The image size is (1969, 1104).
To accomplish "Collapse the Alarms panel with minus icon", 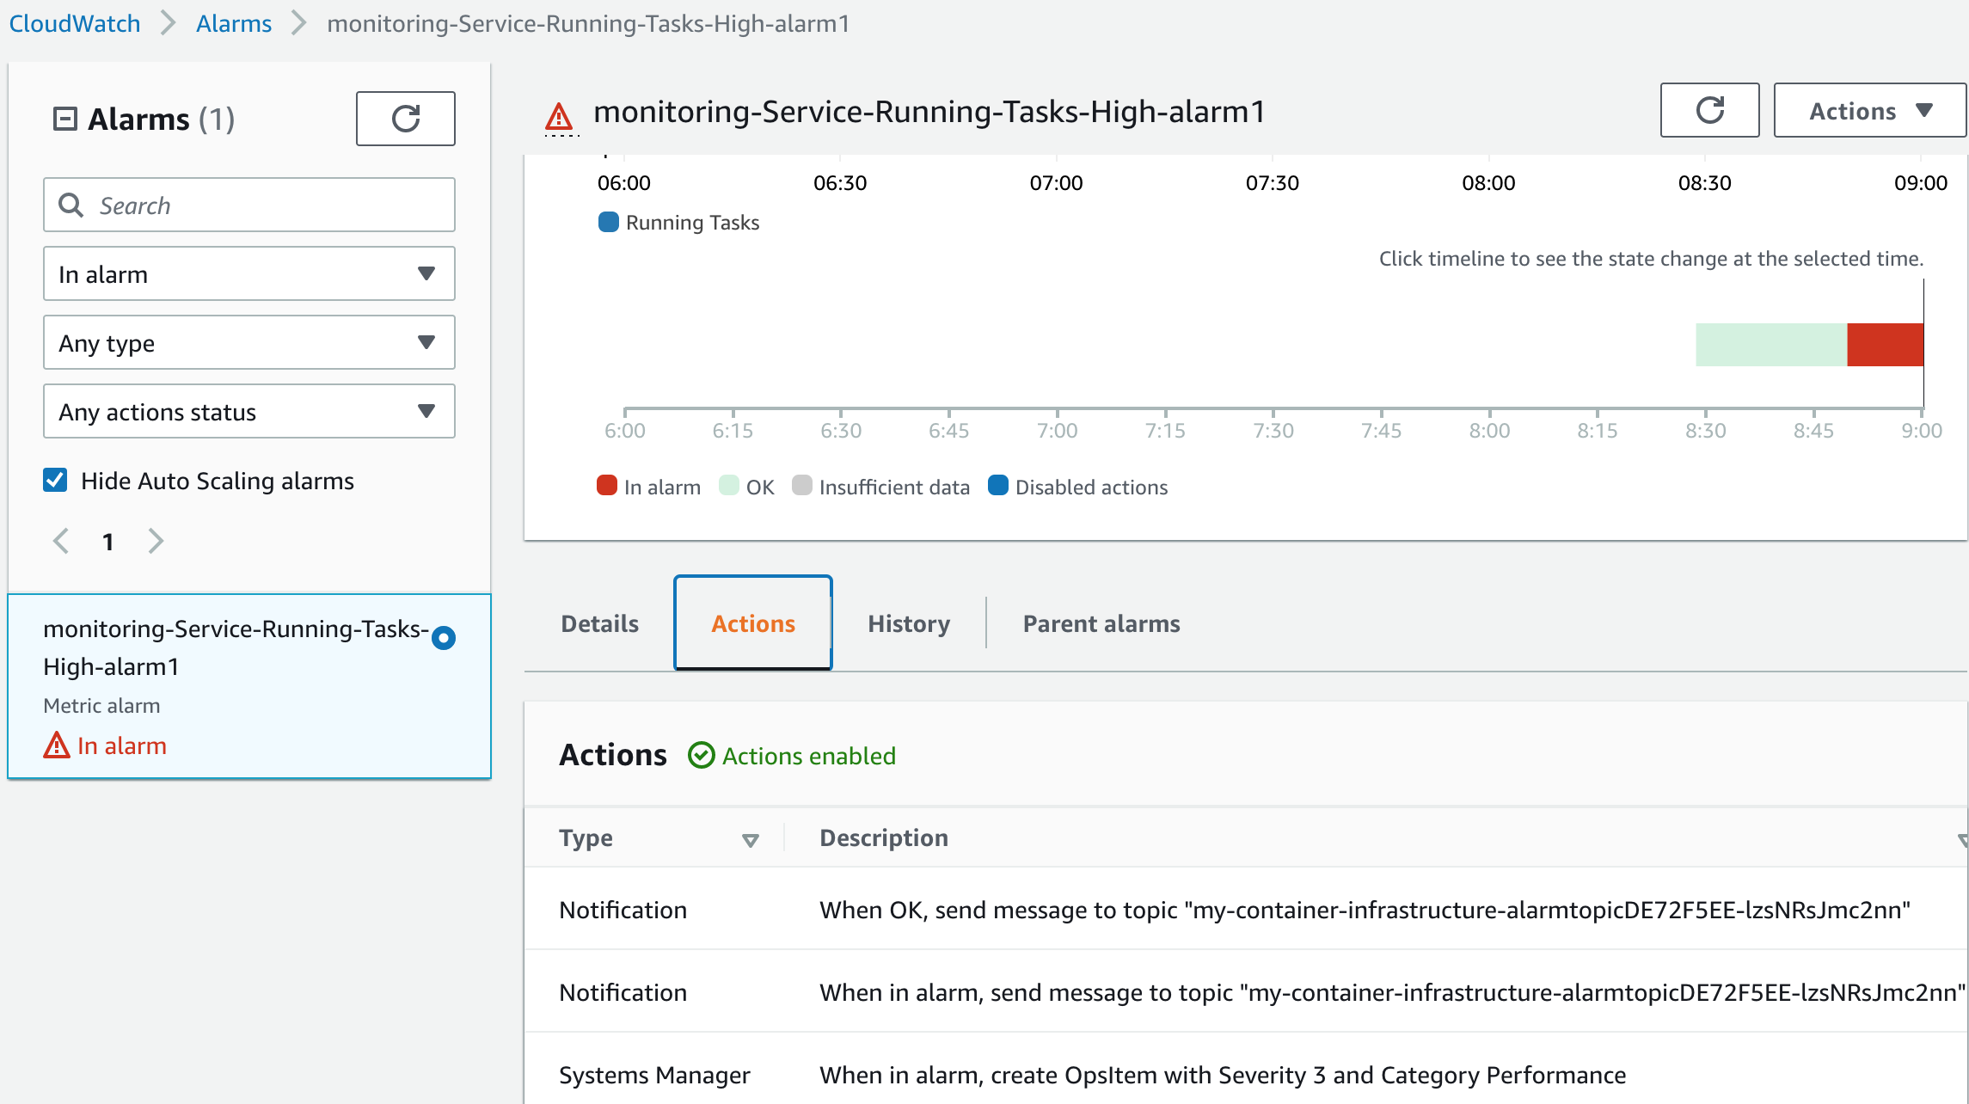I will click(x=65, y=119).
